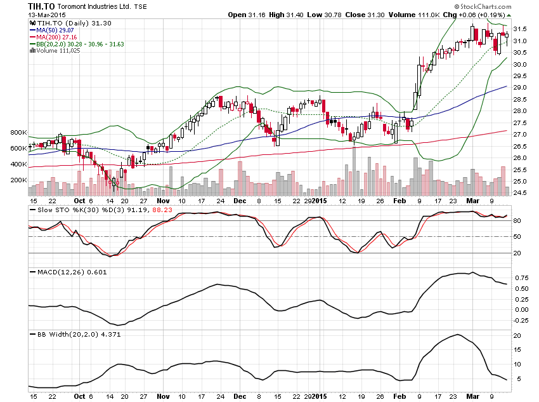Screen dimensions: 539x402
Task: Click the 2015 label on the bottom date axis
Action: pos(319,396)
